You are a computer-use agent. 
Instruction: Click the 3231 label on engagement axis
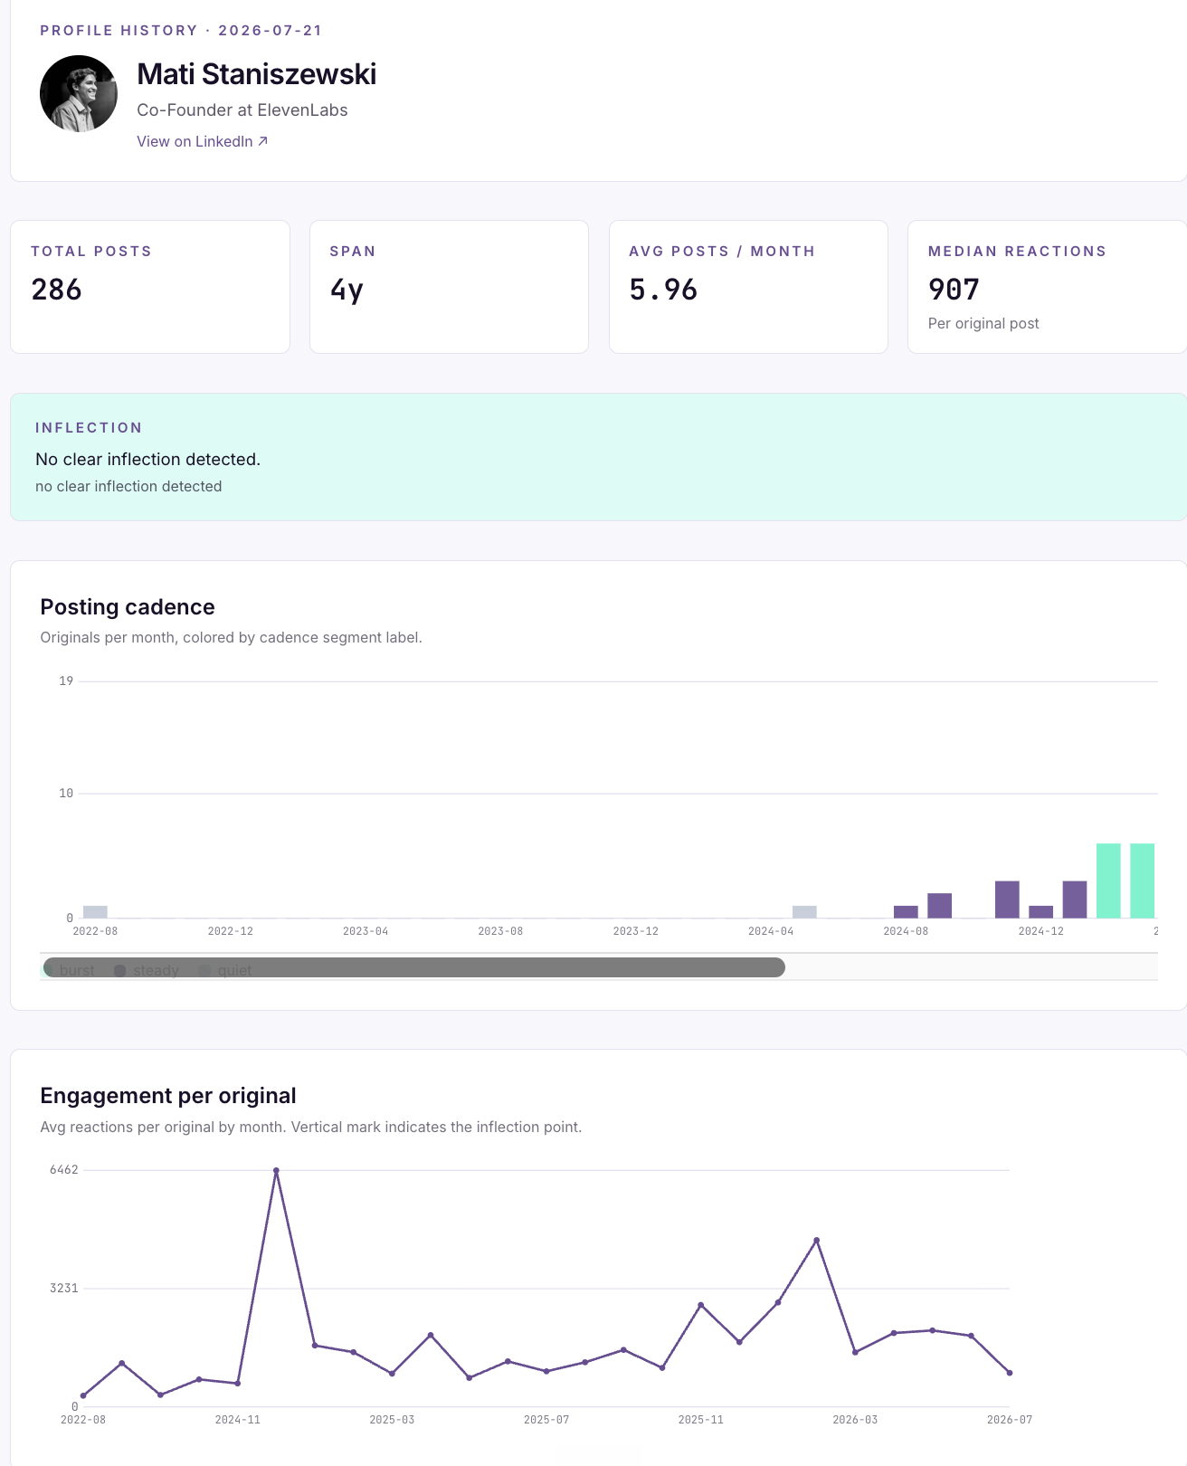(64, 1288)
